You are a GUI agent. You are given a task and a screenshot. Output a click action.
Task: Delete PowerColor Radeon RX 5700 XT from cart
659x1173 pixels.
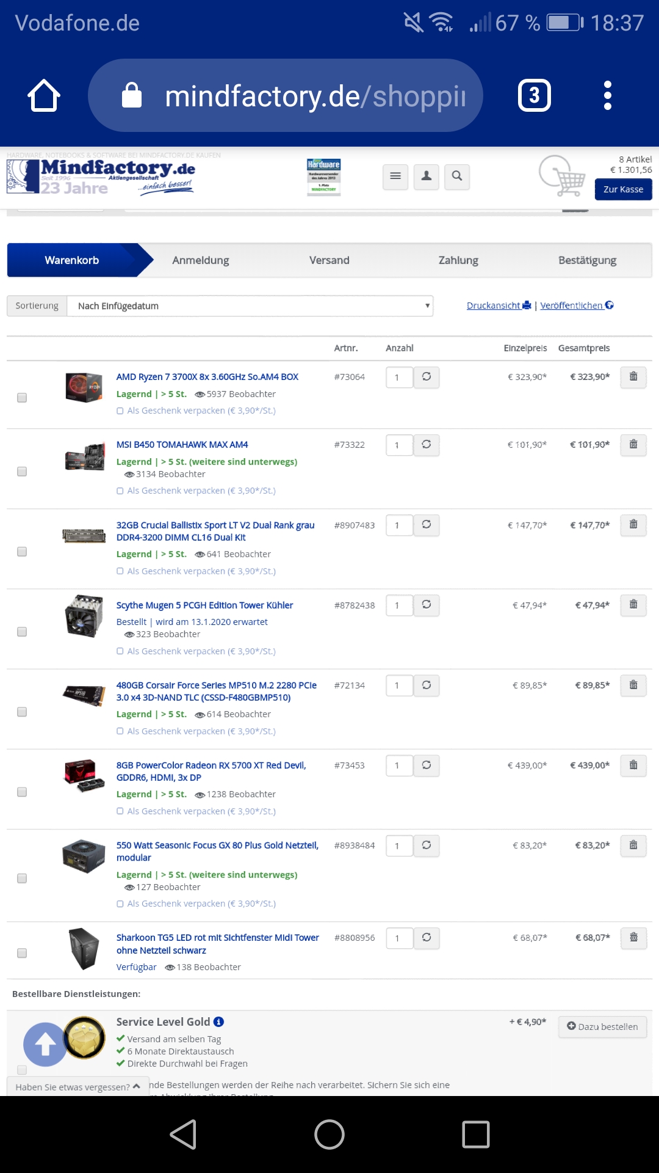633,766
